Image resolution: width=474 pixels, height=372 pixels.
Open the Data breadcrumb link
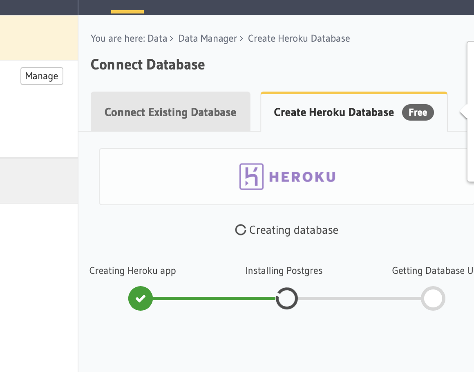[x=157, y=38]
